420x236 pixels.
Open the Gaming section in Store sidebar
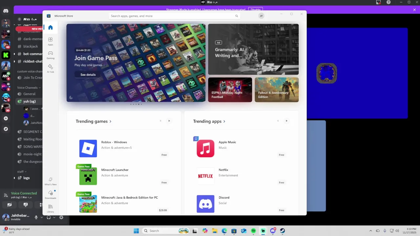[x=50, y=55]
